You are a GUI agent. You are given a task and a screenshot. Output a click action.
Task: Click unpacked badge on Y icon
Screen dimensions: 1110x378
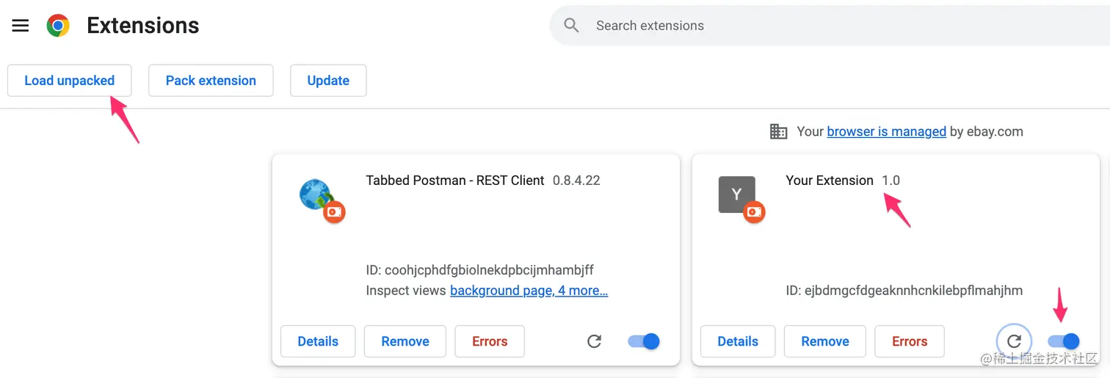click(x=754, y=212)
